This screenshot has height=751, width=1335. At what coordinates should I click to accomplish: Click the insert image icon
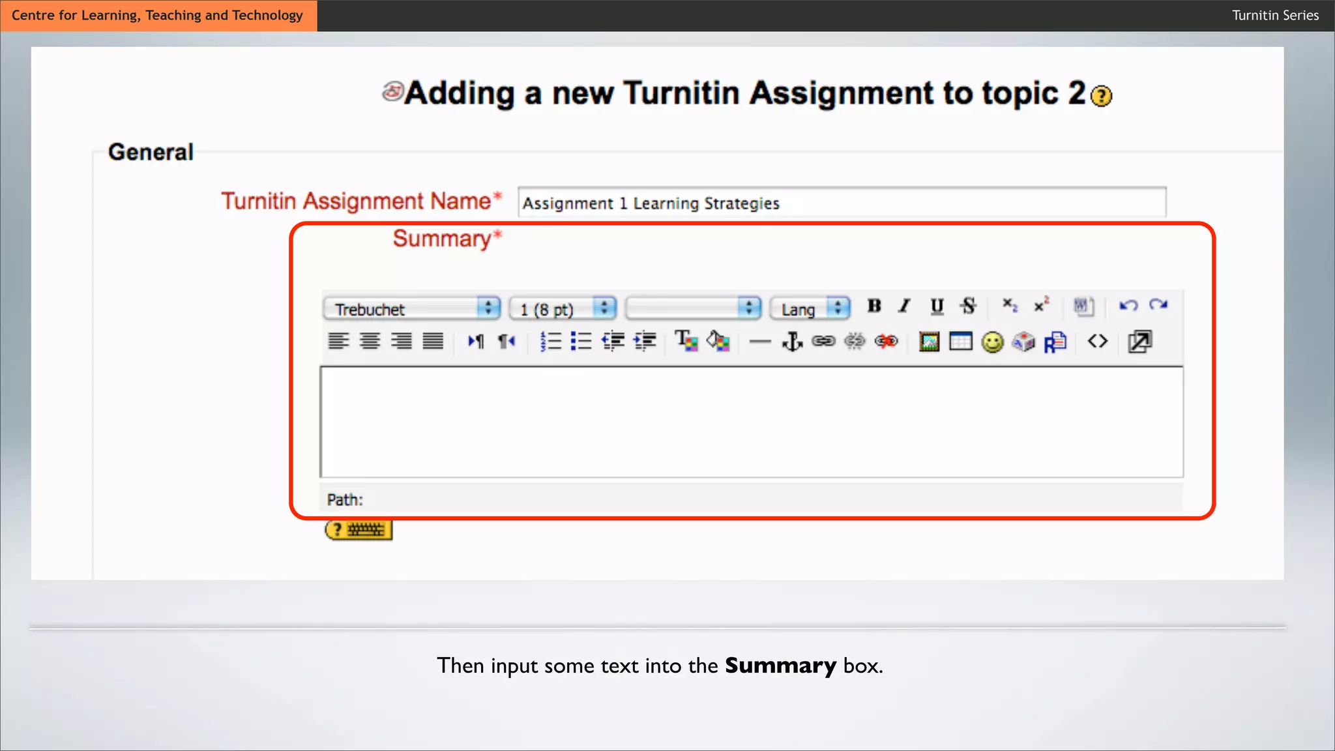(929, 342)
